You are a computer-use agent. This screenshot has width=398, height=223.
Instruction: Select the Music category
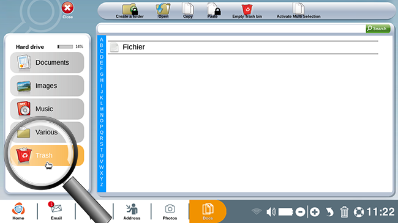click(47, 109)
